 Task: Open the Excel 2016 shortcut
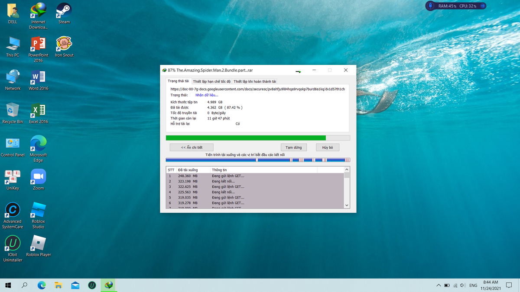38,113
